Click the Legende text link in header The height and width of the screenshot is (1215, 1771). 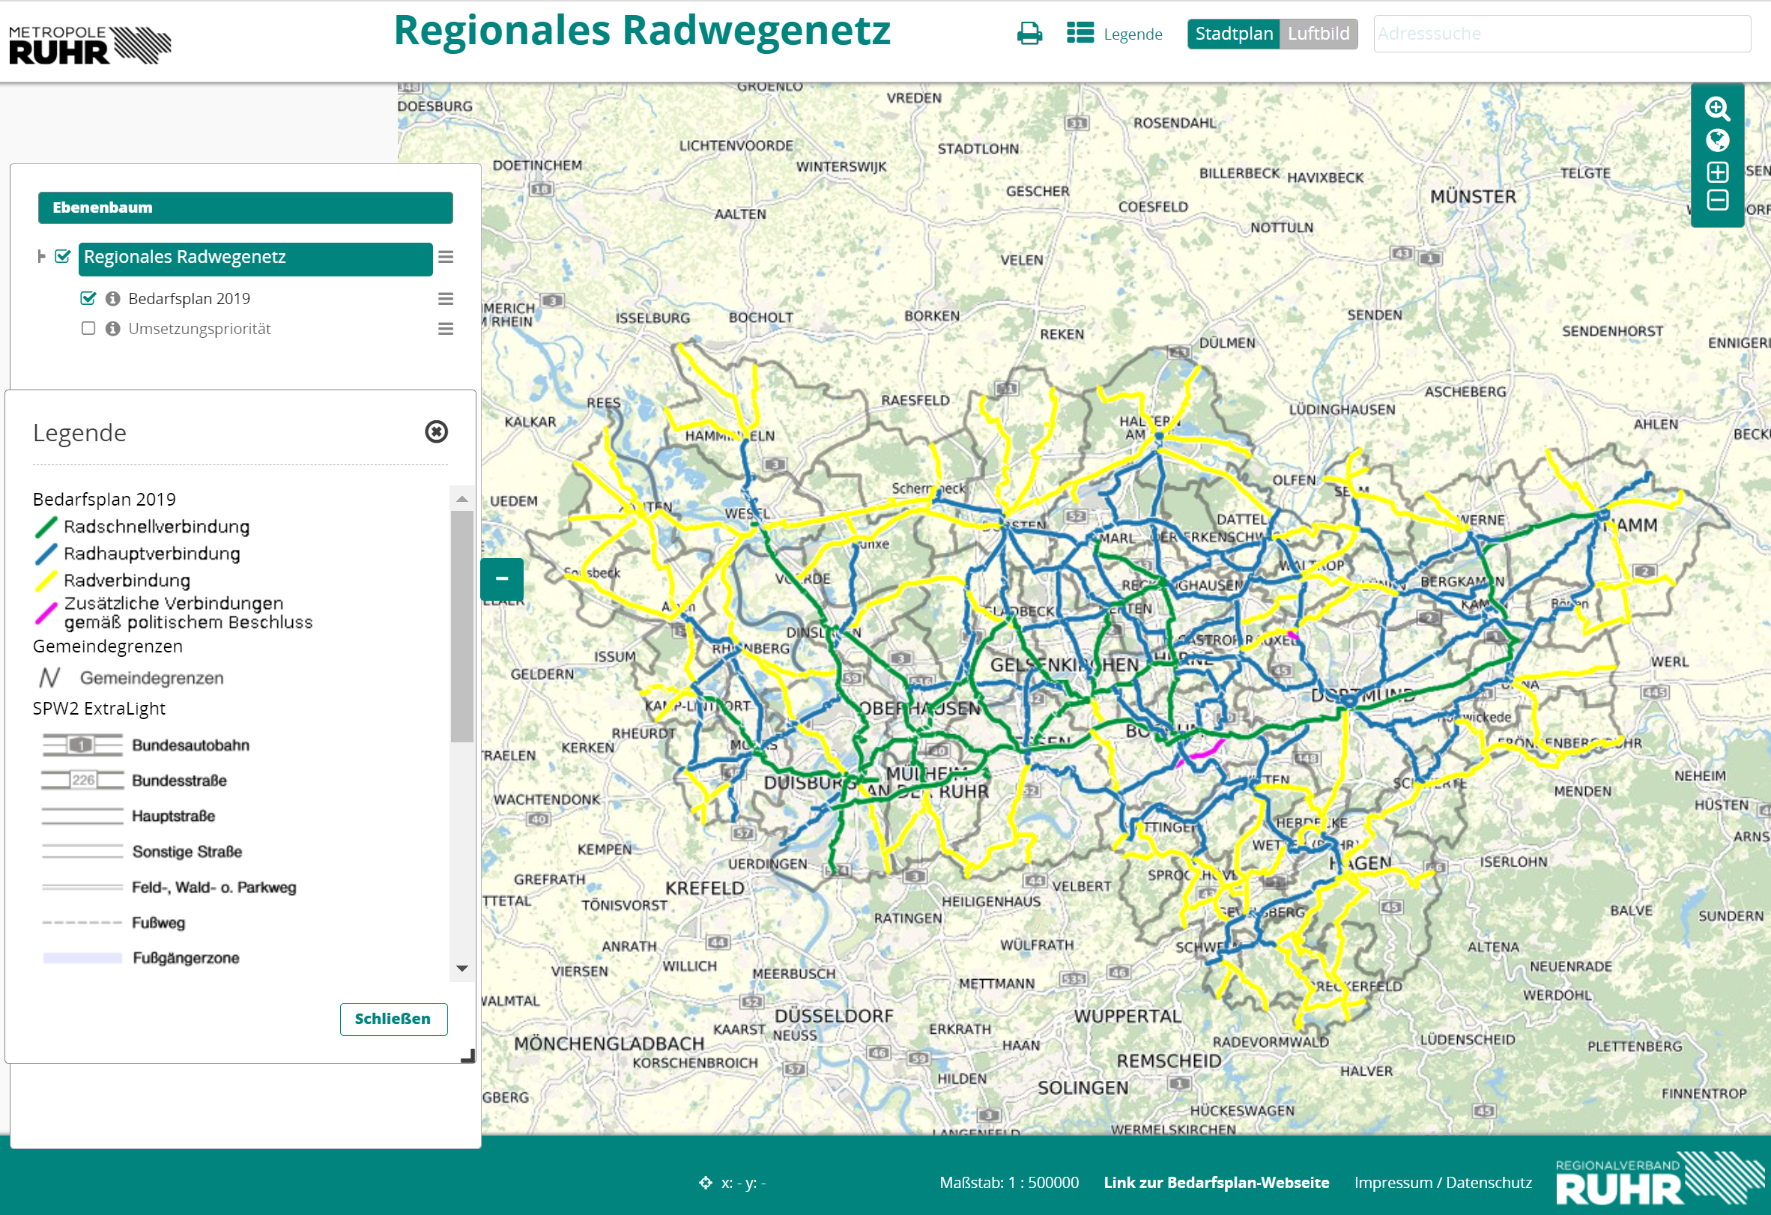coord(1133,34)
